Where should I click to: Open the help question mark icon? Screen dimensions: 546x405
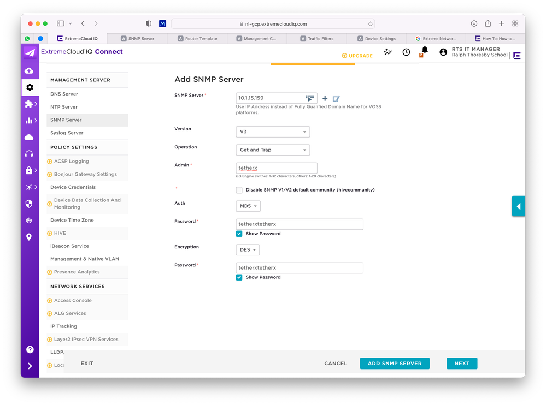point(30,349)
